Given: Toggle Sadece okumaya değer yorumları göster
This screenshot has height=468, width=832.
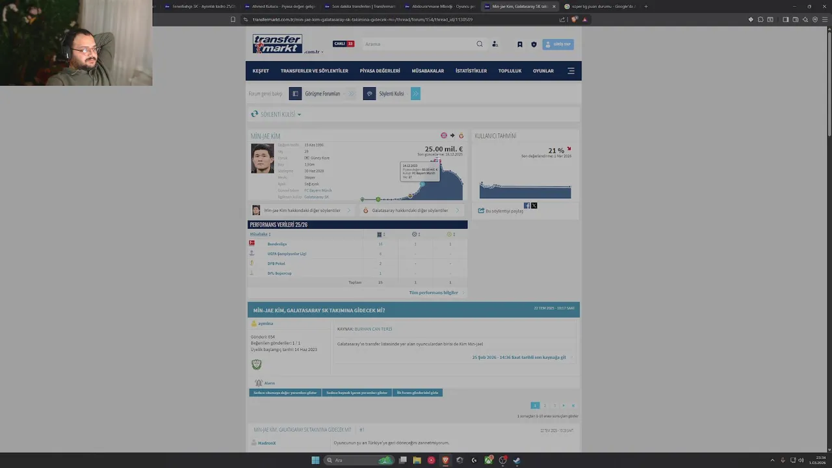Looking at the screenshot, I should coord(285,393).
